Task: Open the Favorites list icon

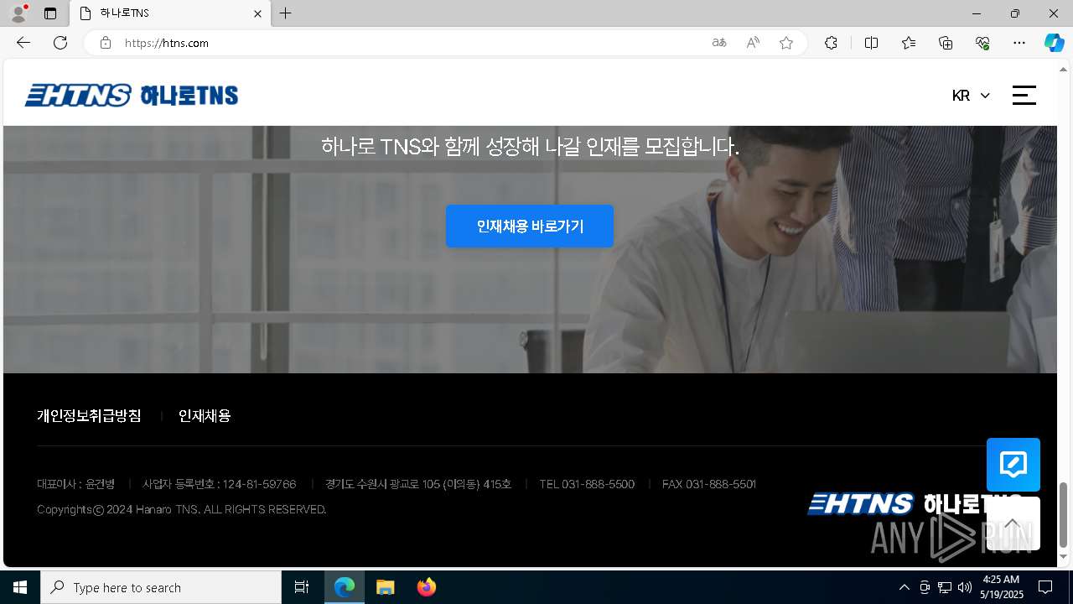Action: 909,43
